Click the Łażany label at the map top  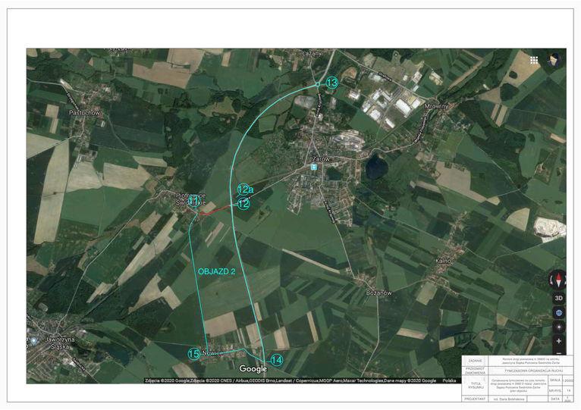point(312,53)
